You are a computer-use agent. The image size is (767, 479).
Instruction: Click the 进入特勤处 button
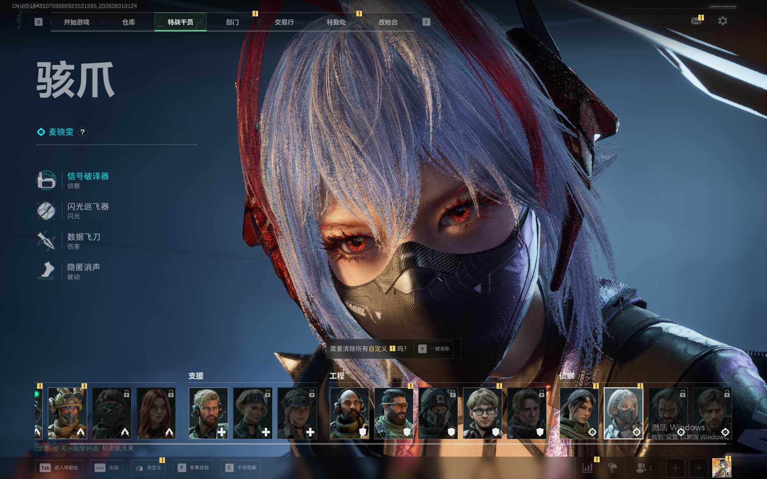(59, 468)
